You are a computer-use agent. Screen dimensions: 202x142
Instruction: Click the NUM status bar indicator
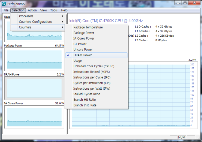click(x=182, y=137)
